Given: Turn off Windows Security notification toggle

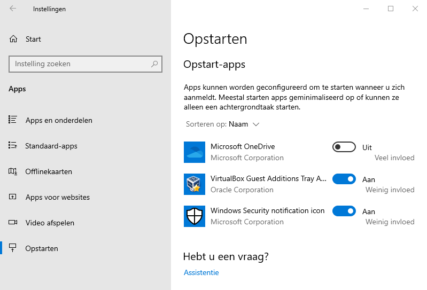Looking at the screenshot, I should click(344, 211).
